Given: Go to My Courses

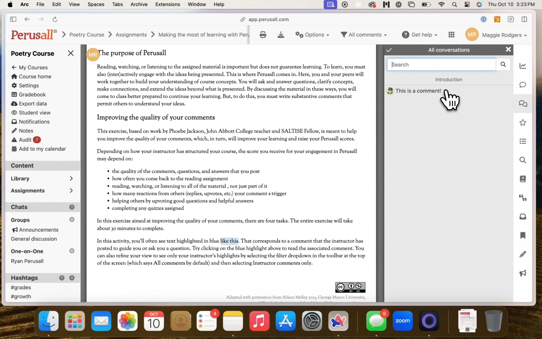Looking at the screenshot, I should click(29, 67).
